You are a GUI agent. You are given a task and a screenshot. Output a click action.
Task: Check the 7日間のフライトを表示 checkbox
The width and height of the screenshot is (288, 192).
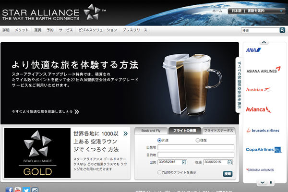159,172
